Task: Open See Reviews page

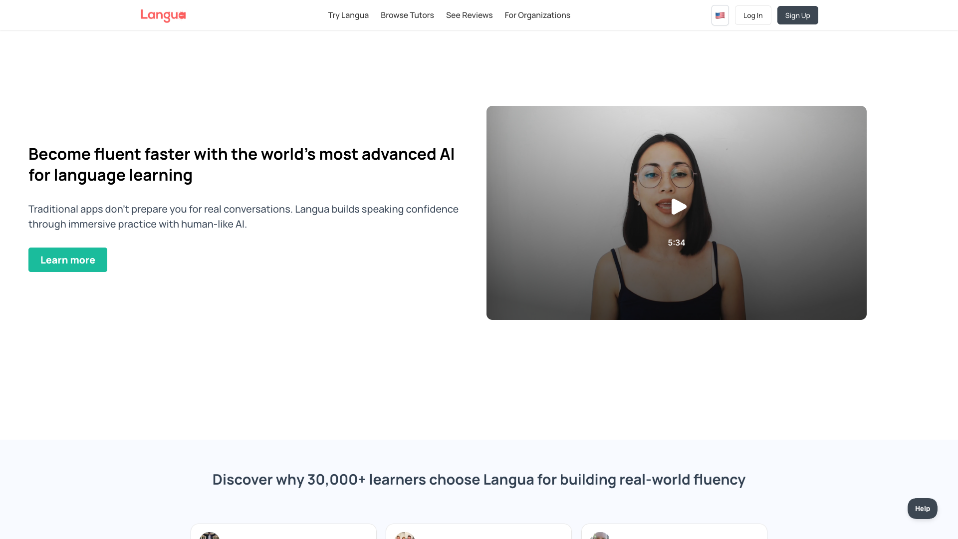Action: coord(469,15)
